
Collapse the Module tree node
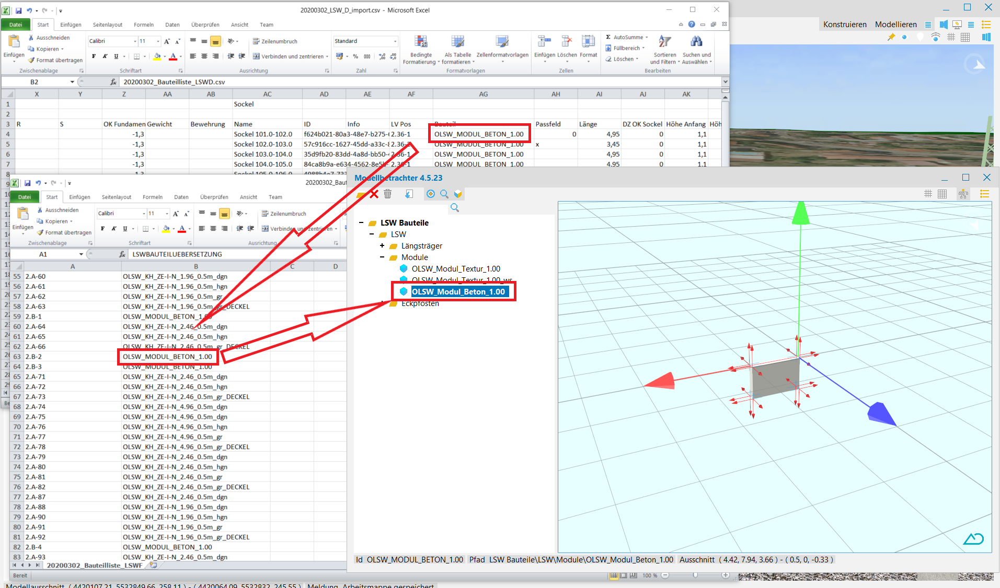click(x=382, y=257)
